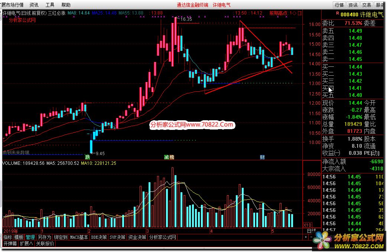Viewport: 387px width, 252px height.
Task: Click the 交易 button at top right
Action: click(x=367, y=5)
